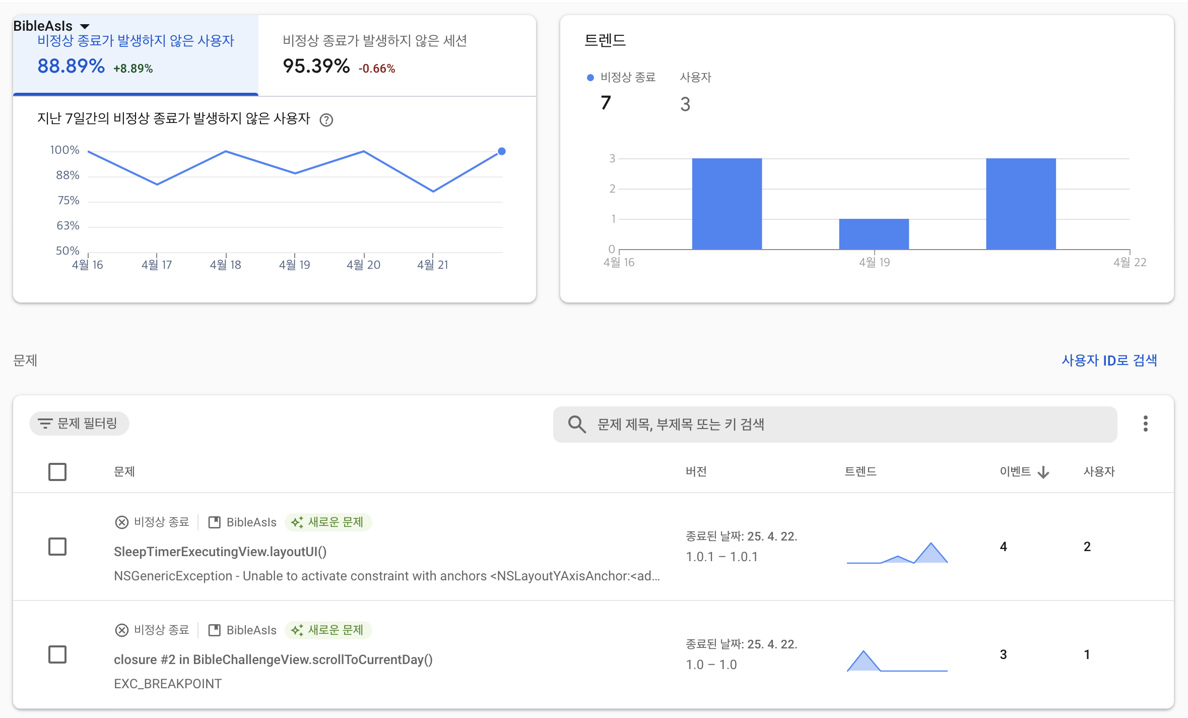This screenshot has width=1188, height=718.
Task: Click the crash X icon on SleepTimerExecutingView row
Action: coord(121,522)
